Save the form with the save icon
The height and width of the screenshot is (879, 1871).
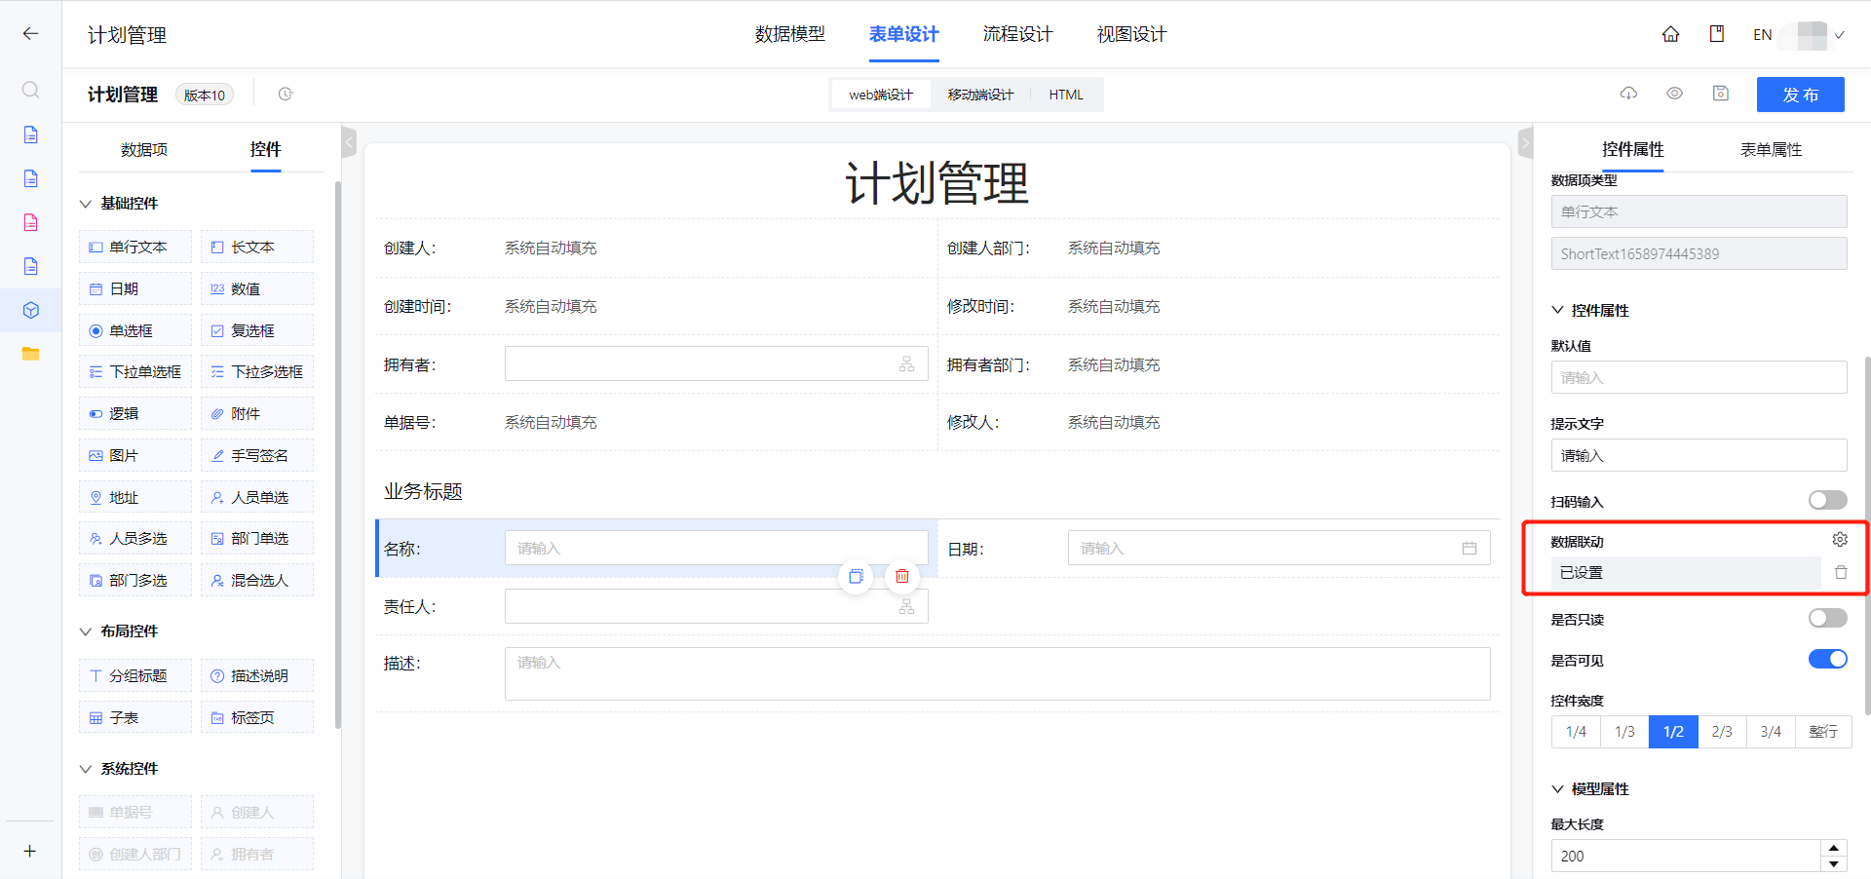pos(1721,94)
